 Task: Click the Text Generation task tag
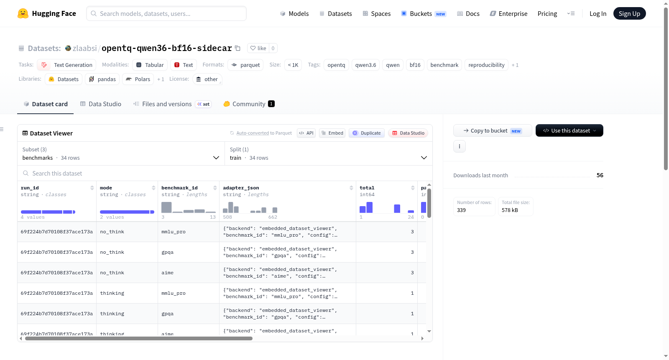point(66,65)
